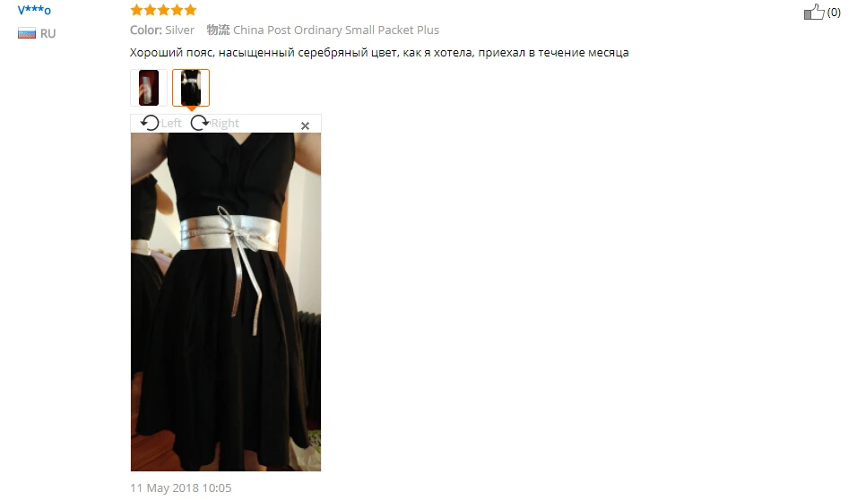Rotate the photo right with clockwise arrow

pos(200,123)
